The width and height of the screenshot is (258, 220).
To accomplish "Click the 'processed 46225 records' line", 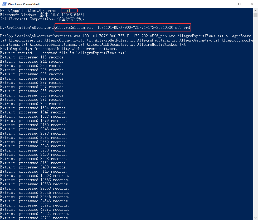I will [35, 214].
